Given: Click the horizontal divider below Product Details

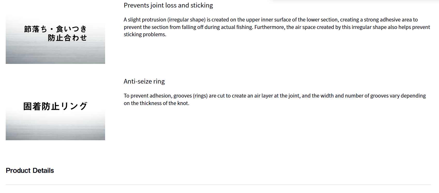Looking at the screenshot, I should click(218, 185).
